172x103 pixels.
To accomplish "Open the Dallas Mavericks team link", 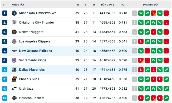I will pos(32,70).
